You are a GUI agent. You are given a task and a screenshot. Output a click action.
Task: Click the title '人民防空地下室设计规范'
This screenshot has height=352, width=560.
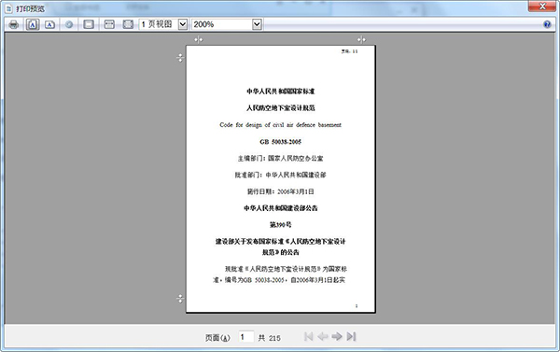[x=281, y=108]
